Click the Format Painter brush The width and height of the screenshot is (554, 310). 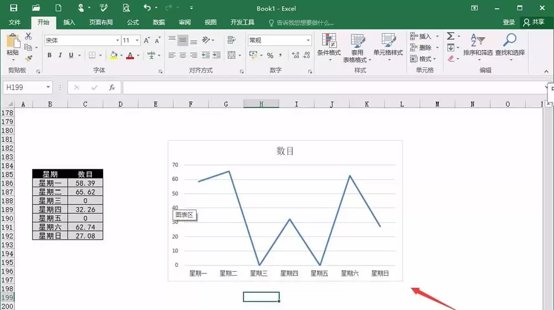28,58
